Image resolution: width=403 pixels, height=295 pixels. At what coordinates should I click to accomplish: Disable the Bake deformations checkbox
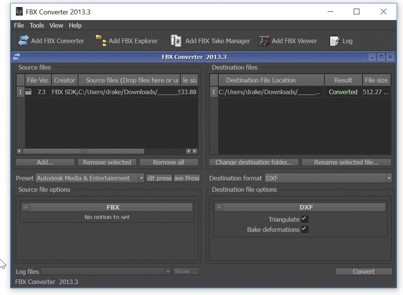pos(305,229)
